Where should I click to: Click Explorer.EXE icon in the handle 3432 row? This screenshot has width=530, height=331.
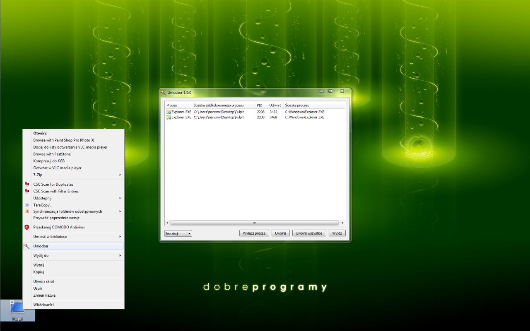click(169, 112)
